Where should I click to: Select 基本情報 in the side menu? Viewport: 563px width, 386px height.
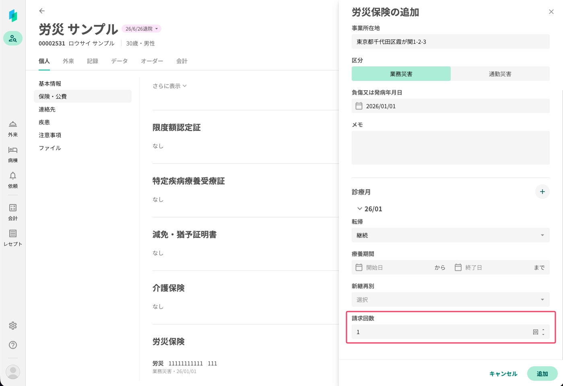(x=82, y=83)
